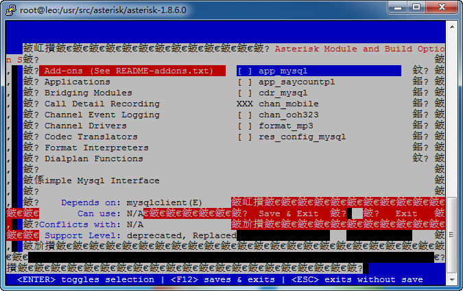The width and height of the screenshot is (463, 291).
Task: Toggle the app_saycountpl checkbox
Action: point(245,82)
